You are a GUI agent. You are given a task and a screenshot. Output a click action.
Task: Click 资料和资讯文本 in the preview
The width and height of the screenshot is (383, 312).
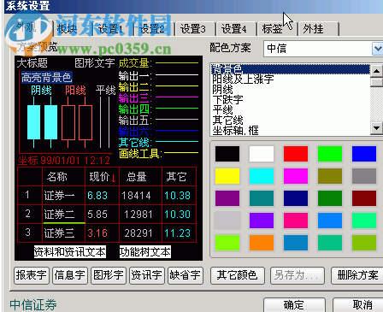(x=70, y=252)
